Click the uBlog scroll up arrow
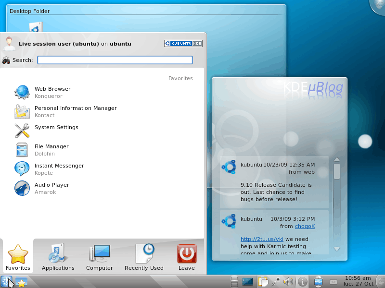This screenshot has width=385, height=288. coord(337,159)
